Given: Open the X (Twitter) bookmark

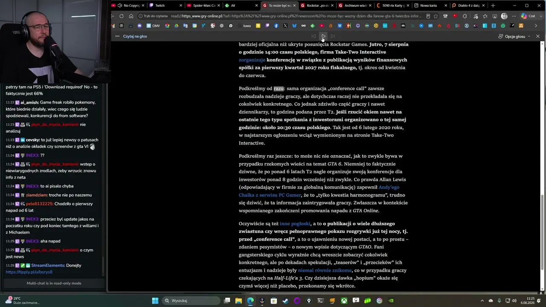Looking at the screenshot, I should pos(285,26).
